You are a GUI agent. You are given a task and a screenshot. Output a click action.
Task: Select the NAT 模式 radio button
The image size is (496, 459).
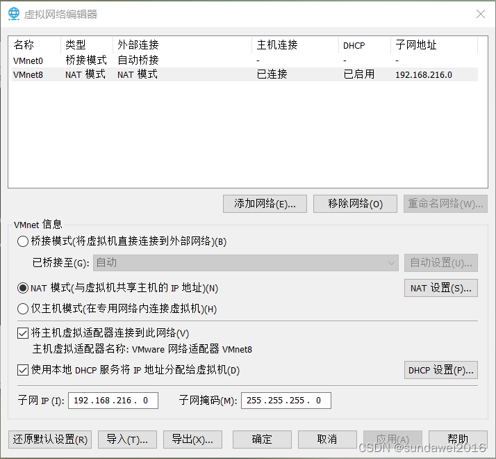point(23,288)
